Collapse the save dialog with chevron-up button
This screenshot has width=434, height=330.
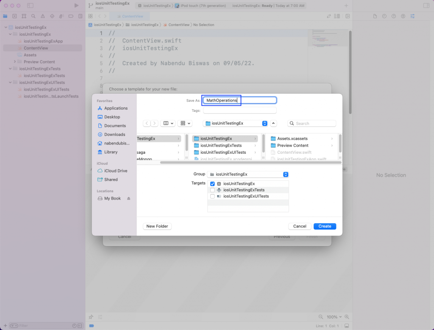273,123
